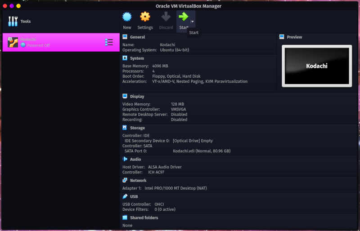
Task: Click the New virtual machine icon
Action: click(127, 17)
